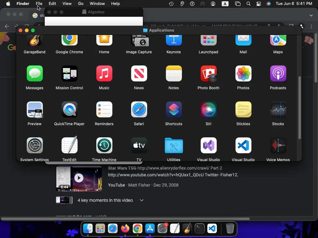Play the Star Wars video thumbnail

[x=79, y=178]
